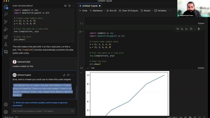This screenshot has width=210, height=118.
Task: Open the Extensions view
Action: pyautogui.click(x=6, y=37)
